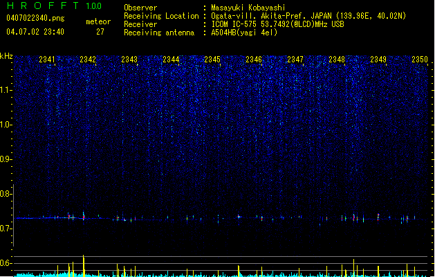Click the meteor label
This screenshot has width=435, height=277.
click(98, 21)
